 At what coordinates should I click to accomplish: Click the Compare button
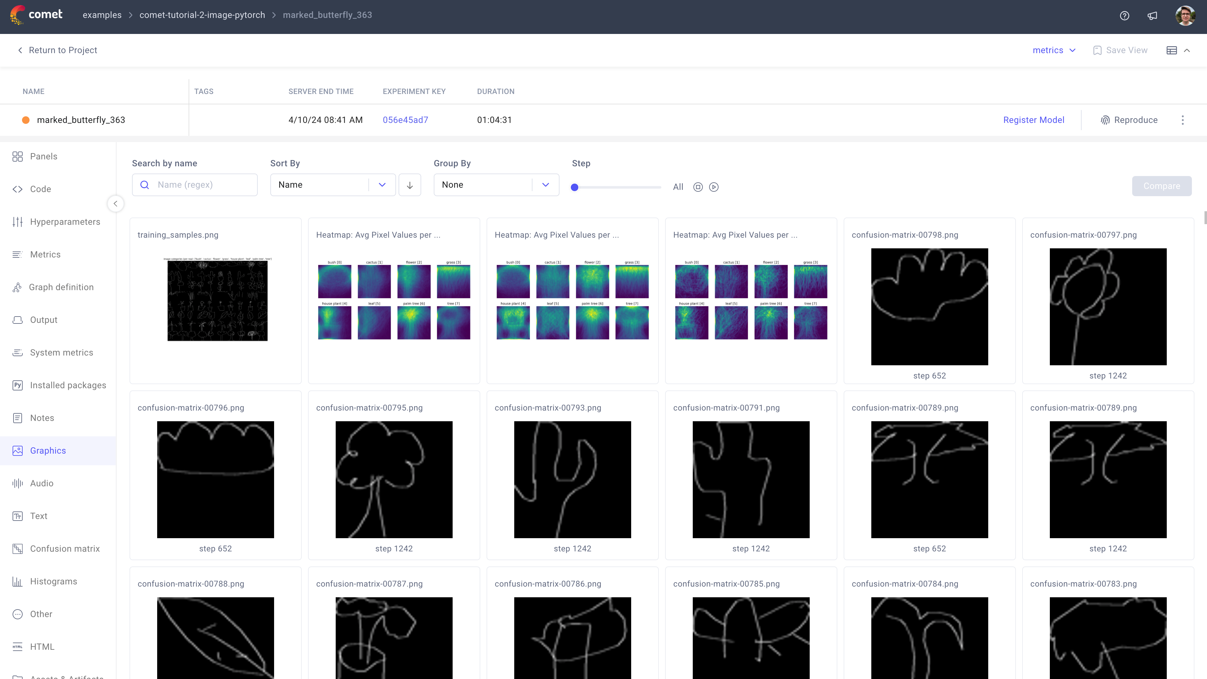[x=1161, y=185]
